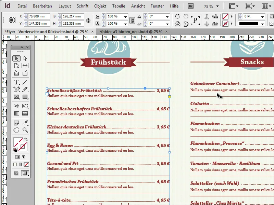The image size is (274, 205).
Task: Open the Fenster menu
Action: coord(157,6)
